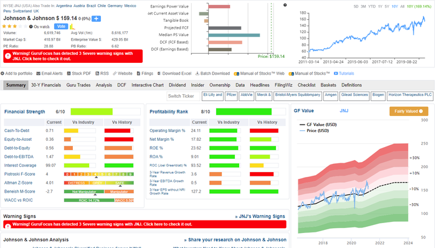Click the info icon above valuation bar chart
Screen dimensions: 436x248
(x=285, y=5)
